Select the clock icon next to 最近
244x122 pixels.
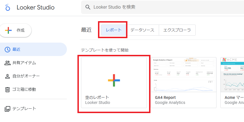tap(7, 50)
